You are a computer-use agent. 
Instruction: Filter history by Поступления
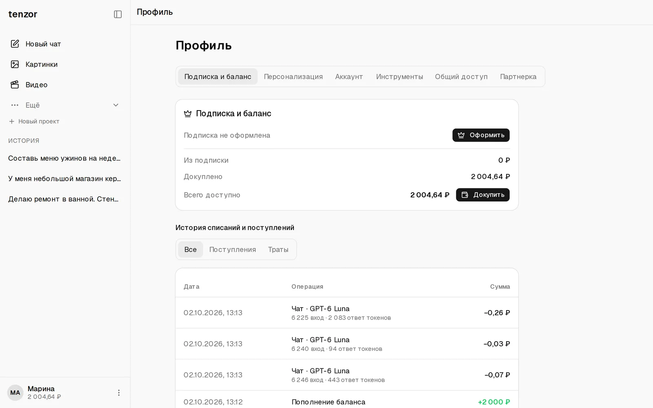pyautogui.click(x=233, y=249)
